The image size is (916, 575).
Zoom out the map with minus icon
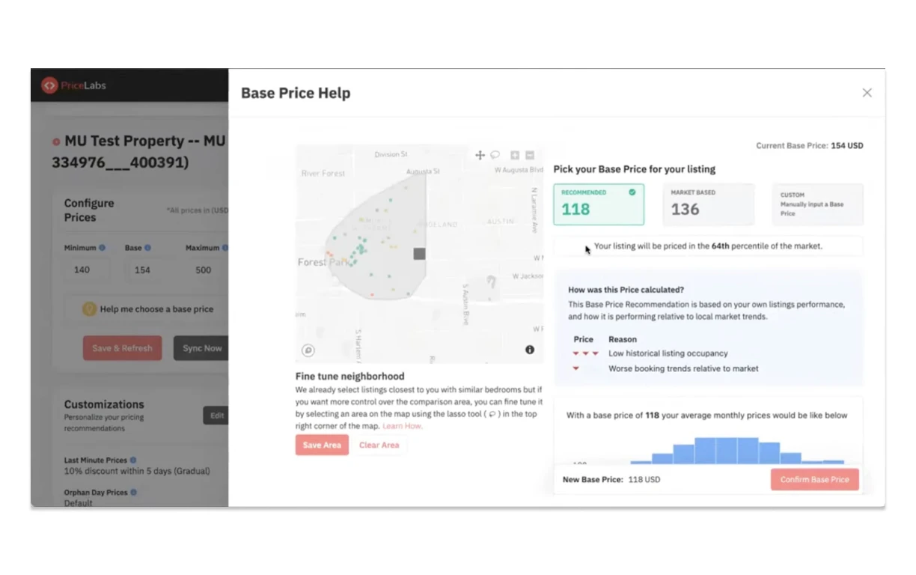point(530,155)
